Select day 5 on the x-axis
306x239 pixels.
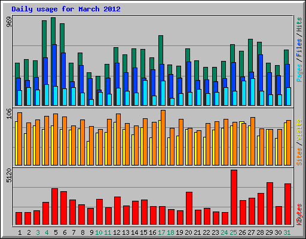[56, 232]
